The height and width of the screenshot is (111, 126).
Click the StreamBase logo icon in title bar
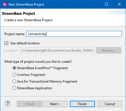pos(5,4)
